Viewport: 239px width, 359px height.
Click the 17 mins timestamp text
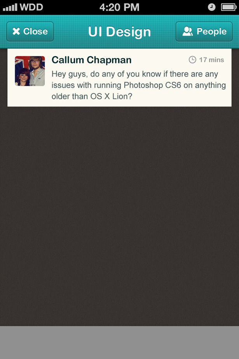(x=211, y=60)
